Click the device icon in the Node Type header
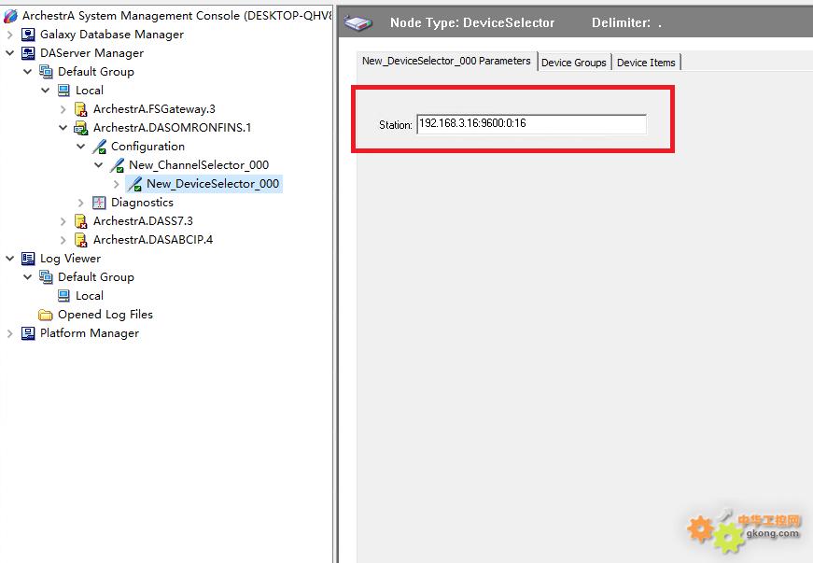 (358, 23)
